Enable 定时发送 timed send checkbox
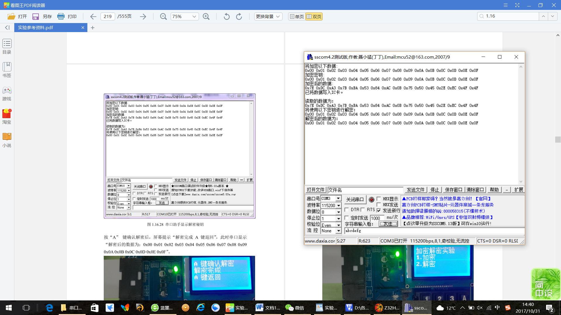561x315 pixels. pos(347,218)
